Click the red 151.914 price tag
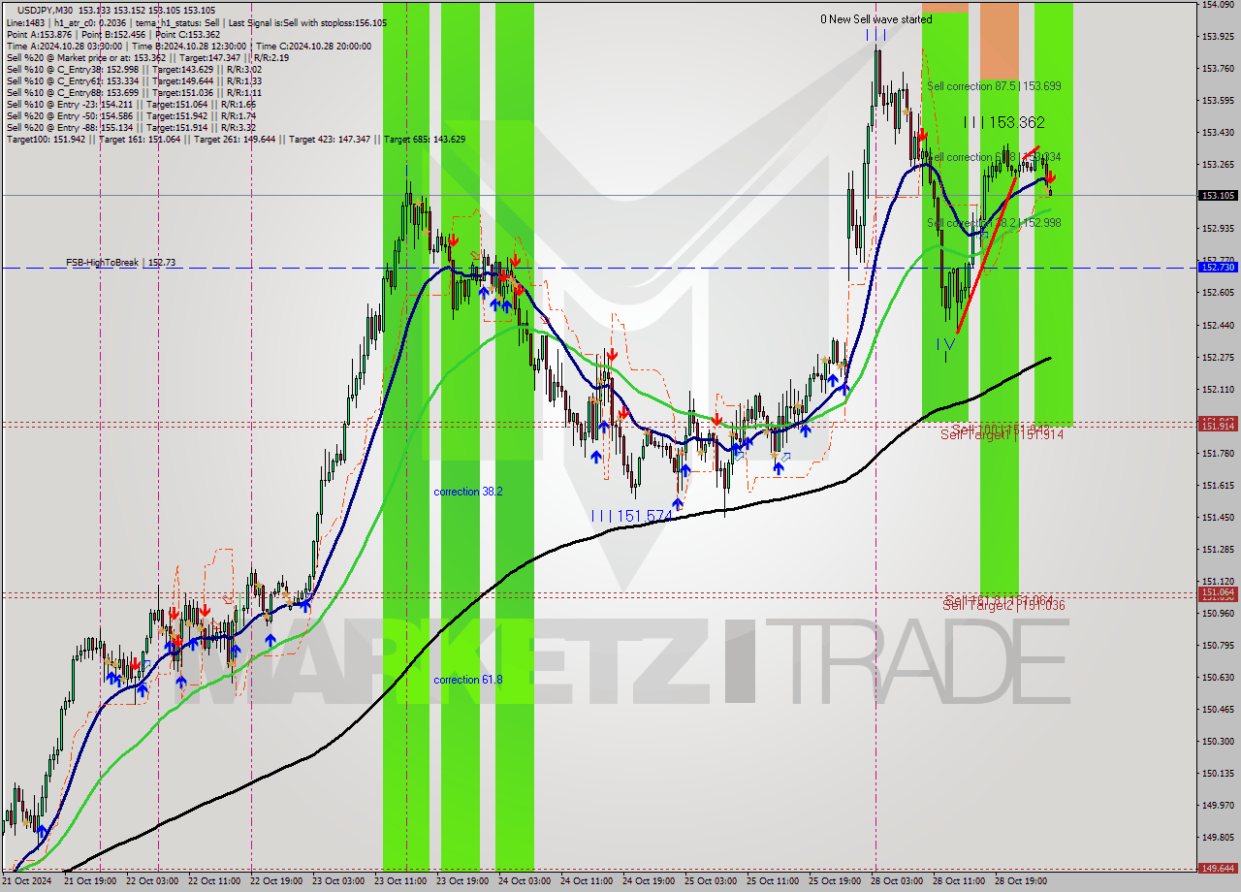The image size is (1241, 892). [1218, 426]
